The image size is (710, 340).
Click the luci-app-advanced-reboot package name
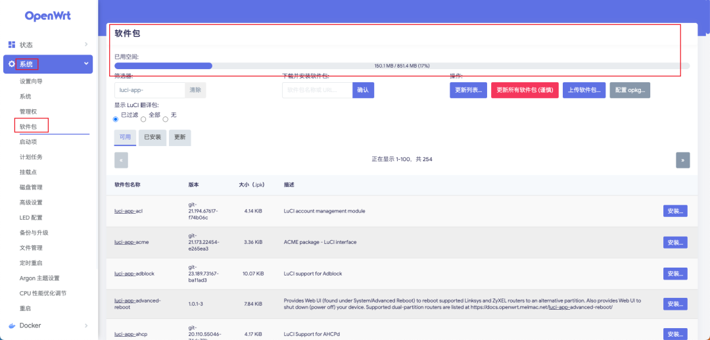tap(137, 304)
